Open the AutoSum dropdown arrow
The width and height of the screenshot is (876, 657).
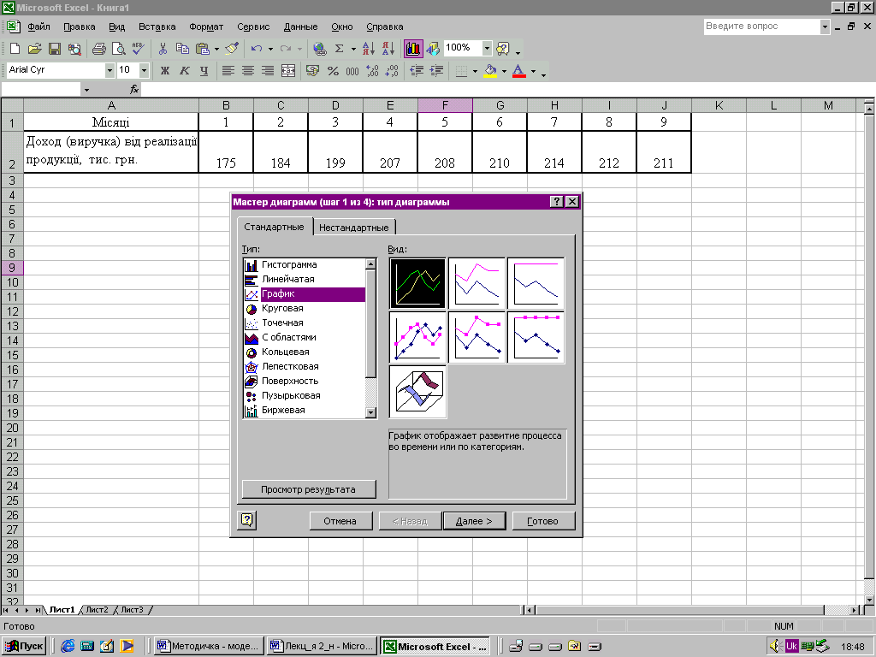353,49
